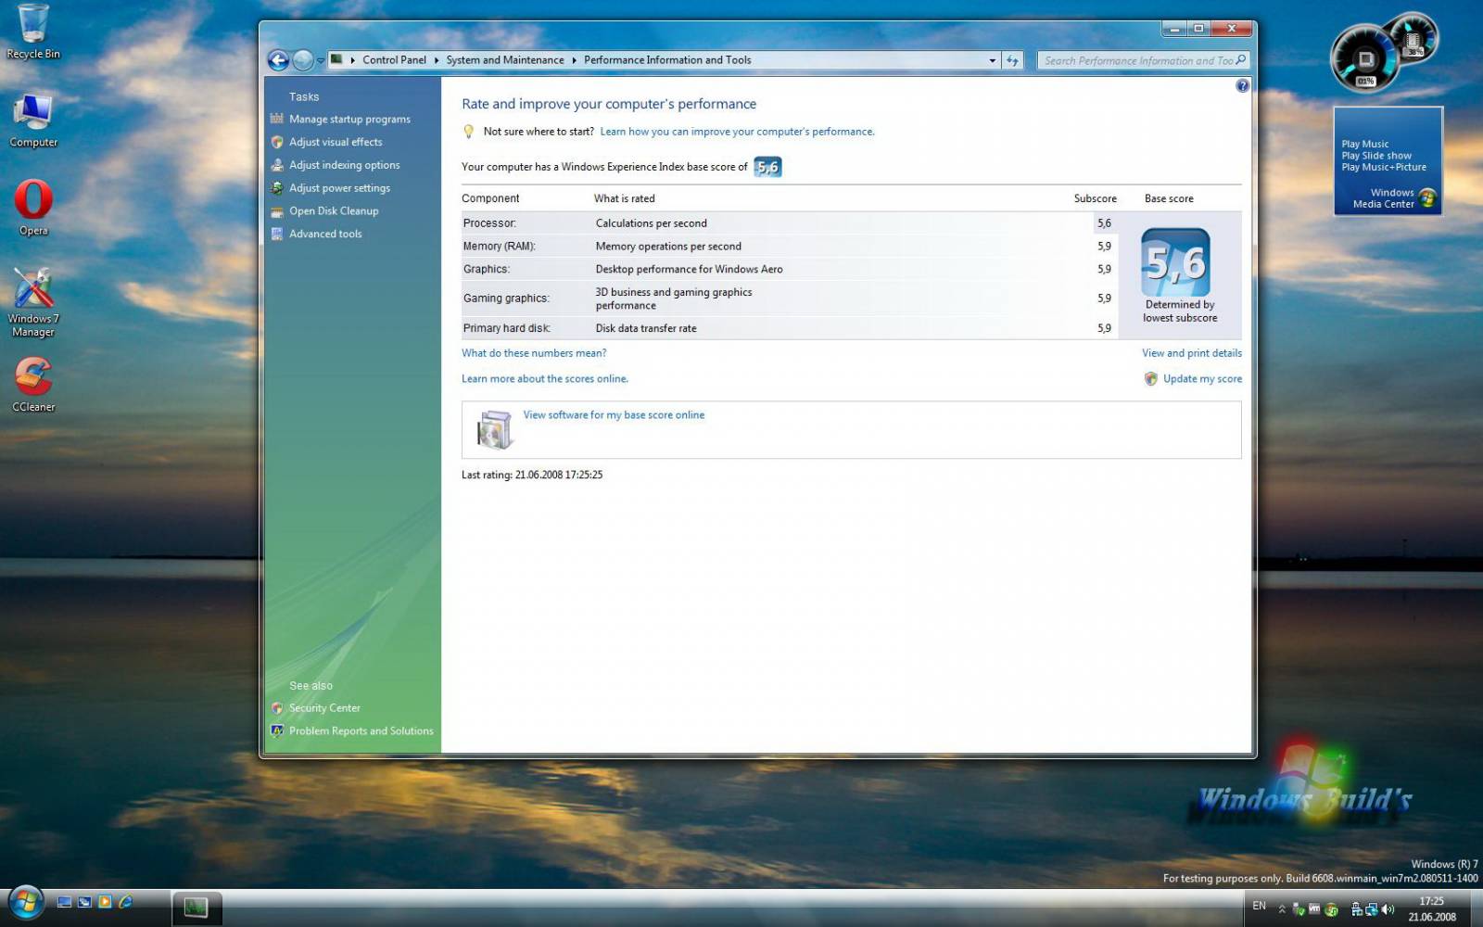The image size is (1483, 927).
Task: Click the Adjust power settings icon
Action: coord(276,188)
